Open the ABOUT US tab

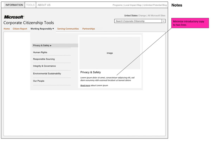[44, 5]
